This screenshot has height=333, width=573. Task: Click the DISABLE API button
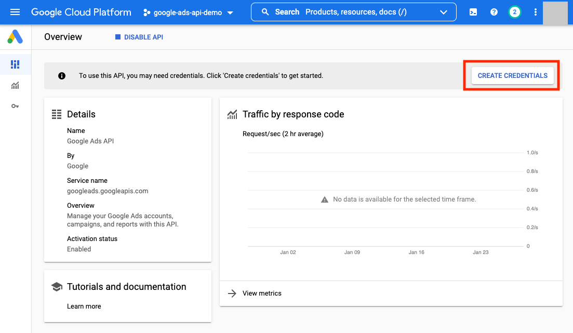point(139,37)
